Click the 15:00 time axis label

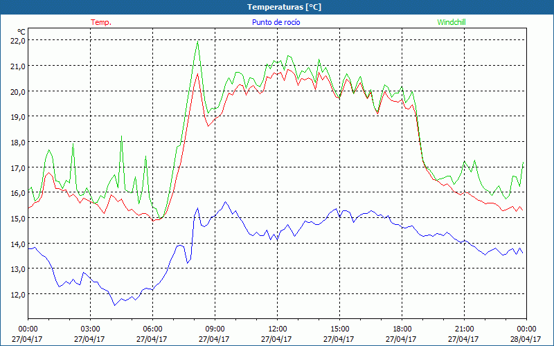tap(339, 329)
